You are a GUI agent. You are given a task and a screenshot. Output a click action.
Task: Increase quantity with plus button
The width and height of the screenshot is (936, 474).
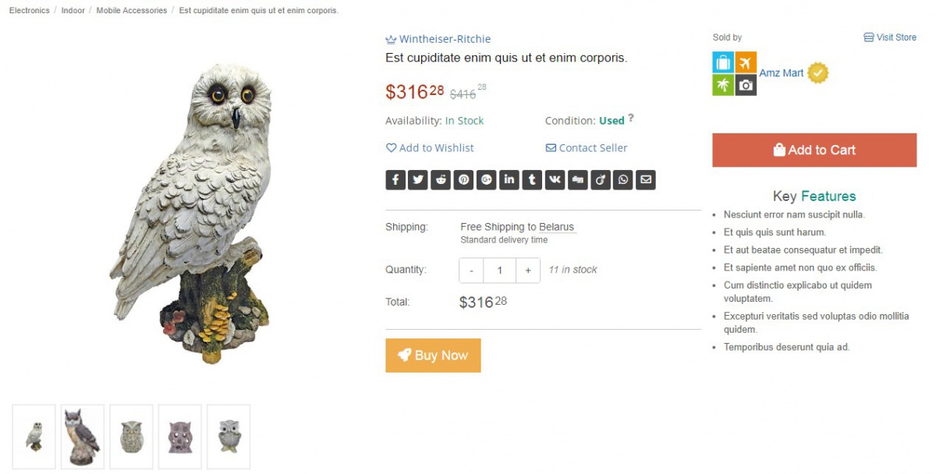[x=528, y=271]
